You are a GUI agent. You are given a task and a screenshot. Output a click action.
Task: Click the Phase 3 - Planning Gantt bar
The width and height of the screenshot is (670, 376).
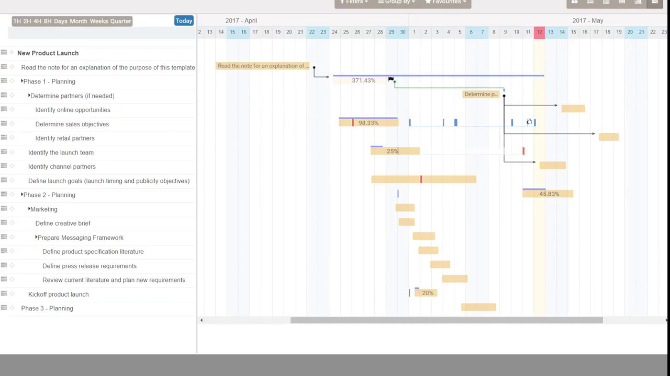click(x=478, y=307)
